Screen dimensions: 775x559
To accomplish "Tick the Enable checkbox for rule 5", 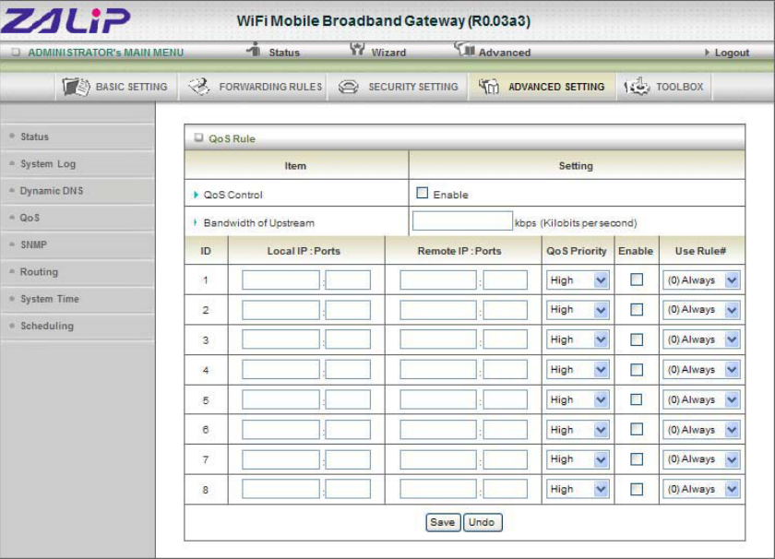I will coord(637,399).
